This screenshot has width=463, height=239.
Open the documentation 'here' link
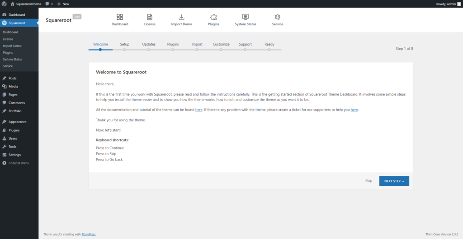[199, 110]
